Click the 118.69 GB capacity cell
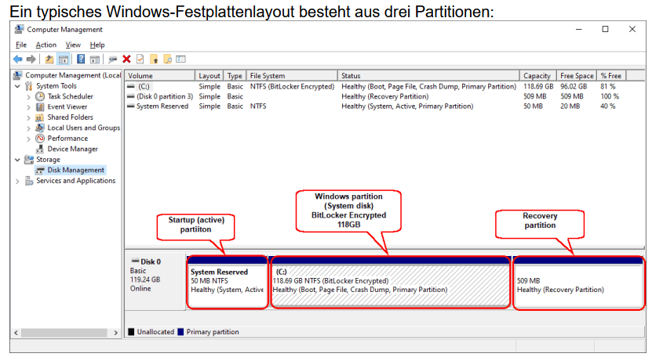Image resolution: width=652 pixels, height=357 pixels. click(x=538, y=86)
